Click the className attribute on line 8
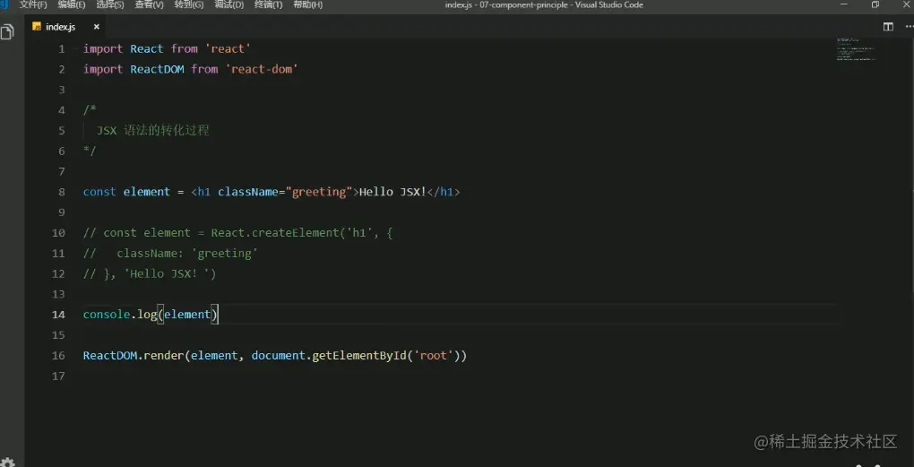Image resolution: width=914 pixels, height=467 pixels. click(248, 192)
